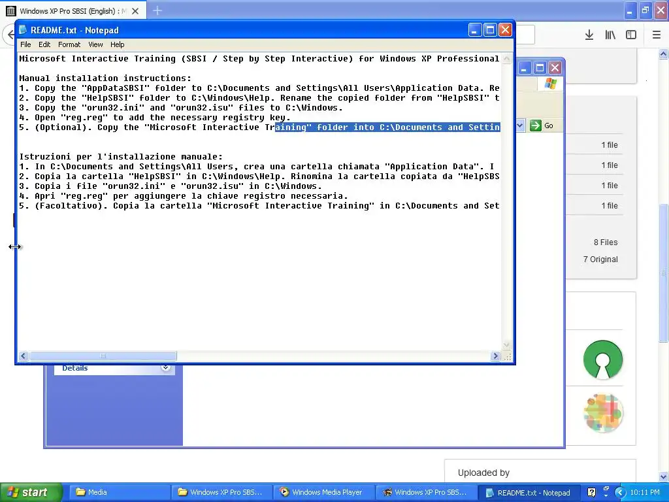Open the browser library bookshelf icon
This screenshot has width=669, height=502.
coord(610,35)
